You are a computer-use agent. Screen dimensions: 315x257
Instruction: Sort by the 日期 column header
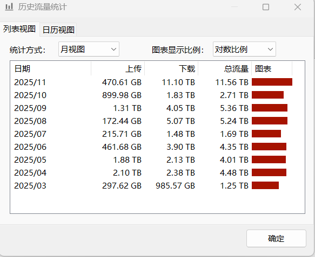point(51,69)
